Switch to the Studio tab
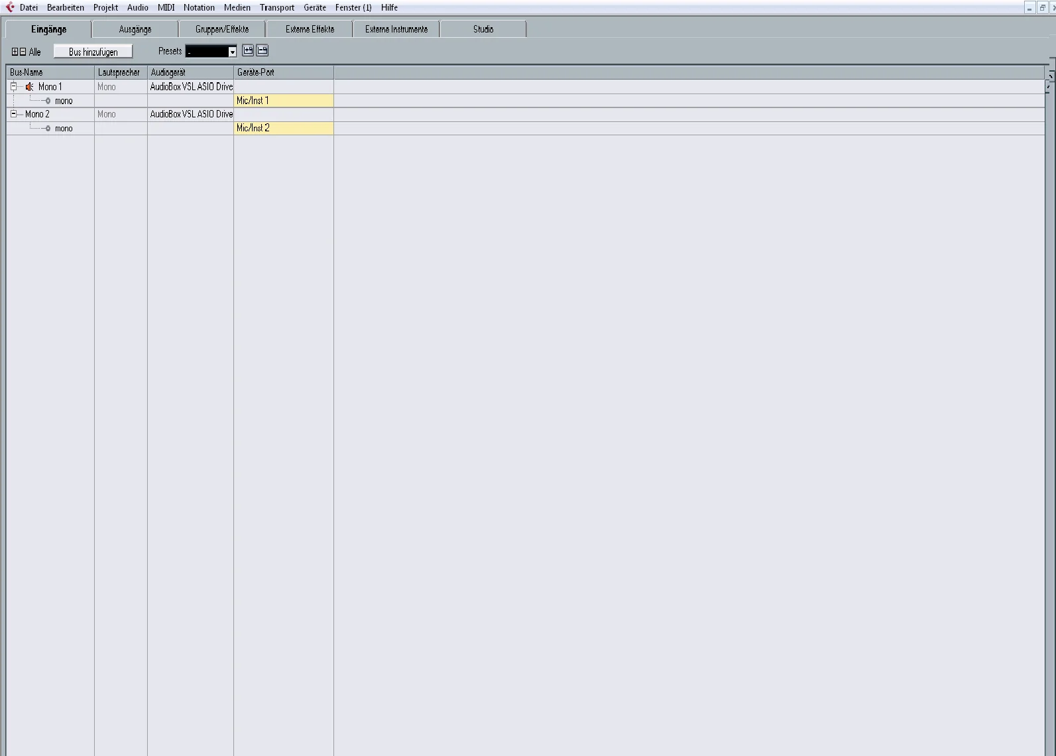The width and height of the screenshot is (1056, 756). pos(483,29)
